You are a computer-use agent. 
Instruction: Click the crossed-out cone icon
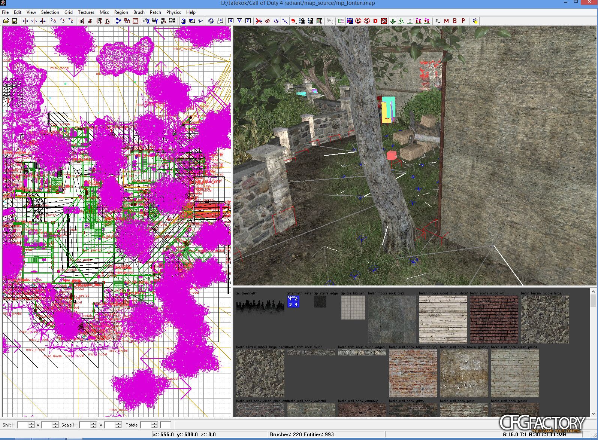pos(259,21)
